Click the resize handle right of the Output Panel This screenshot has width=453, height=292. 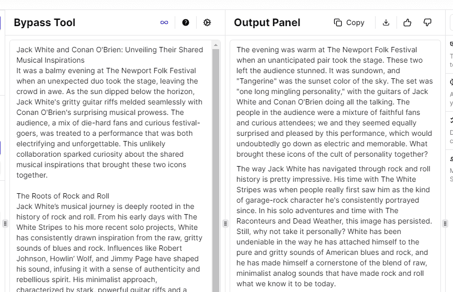coord(445,224)
